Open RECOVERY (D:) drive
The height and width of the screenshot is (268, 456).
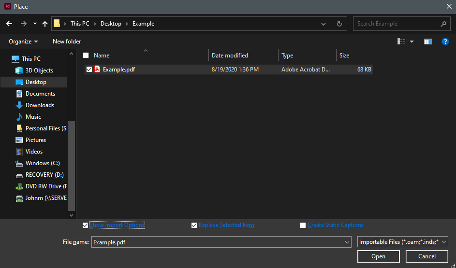click(44, 175)
